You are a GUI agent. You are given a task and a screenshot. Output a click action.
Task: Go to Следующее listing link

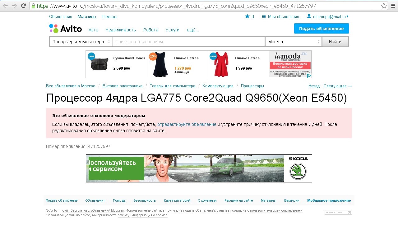pos(338,86)
